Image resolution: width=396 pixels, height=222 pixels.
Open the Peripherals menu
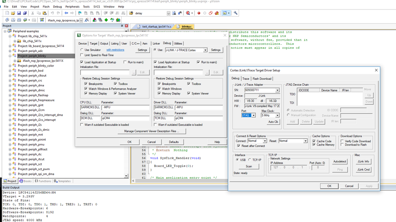point(72,7)
